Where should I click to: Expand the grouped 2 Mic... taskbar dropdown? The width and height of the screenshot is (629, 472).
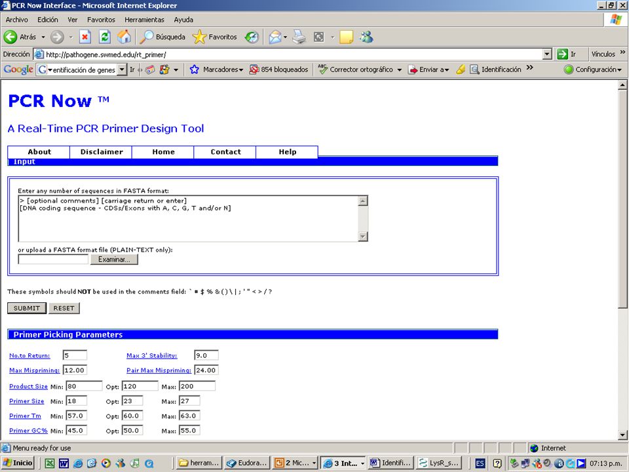(x=314, y=463)
